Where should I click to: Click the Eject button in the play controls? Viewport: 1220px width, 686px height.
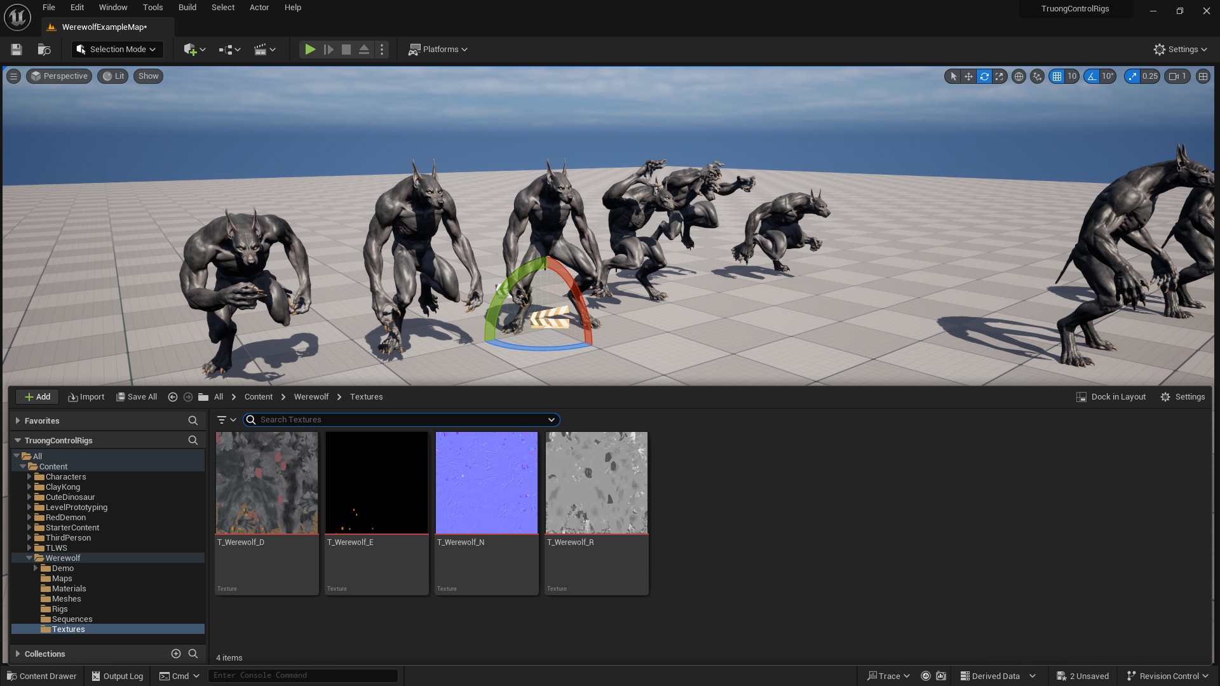tap(364, 50)
